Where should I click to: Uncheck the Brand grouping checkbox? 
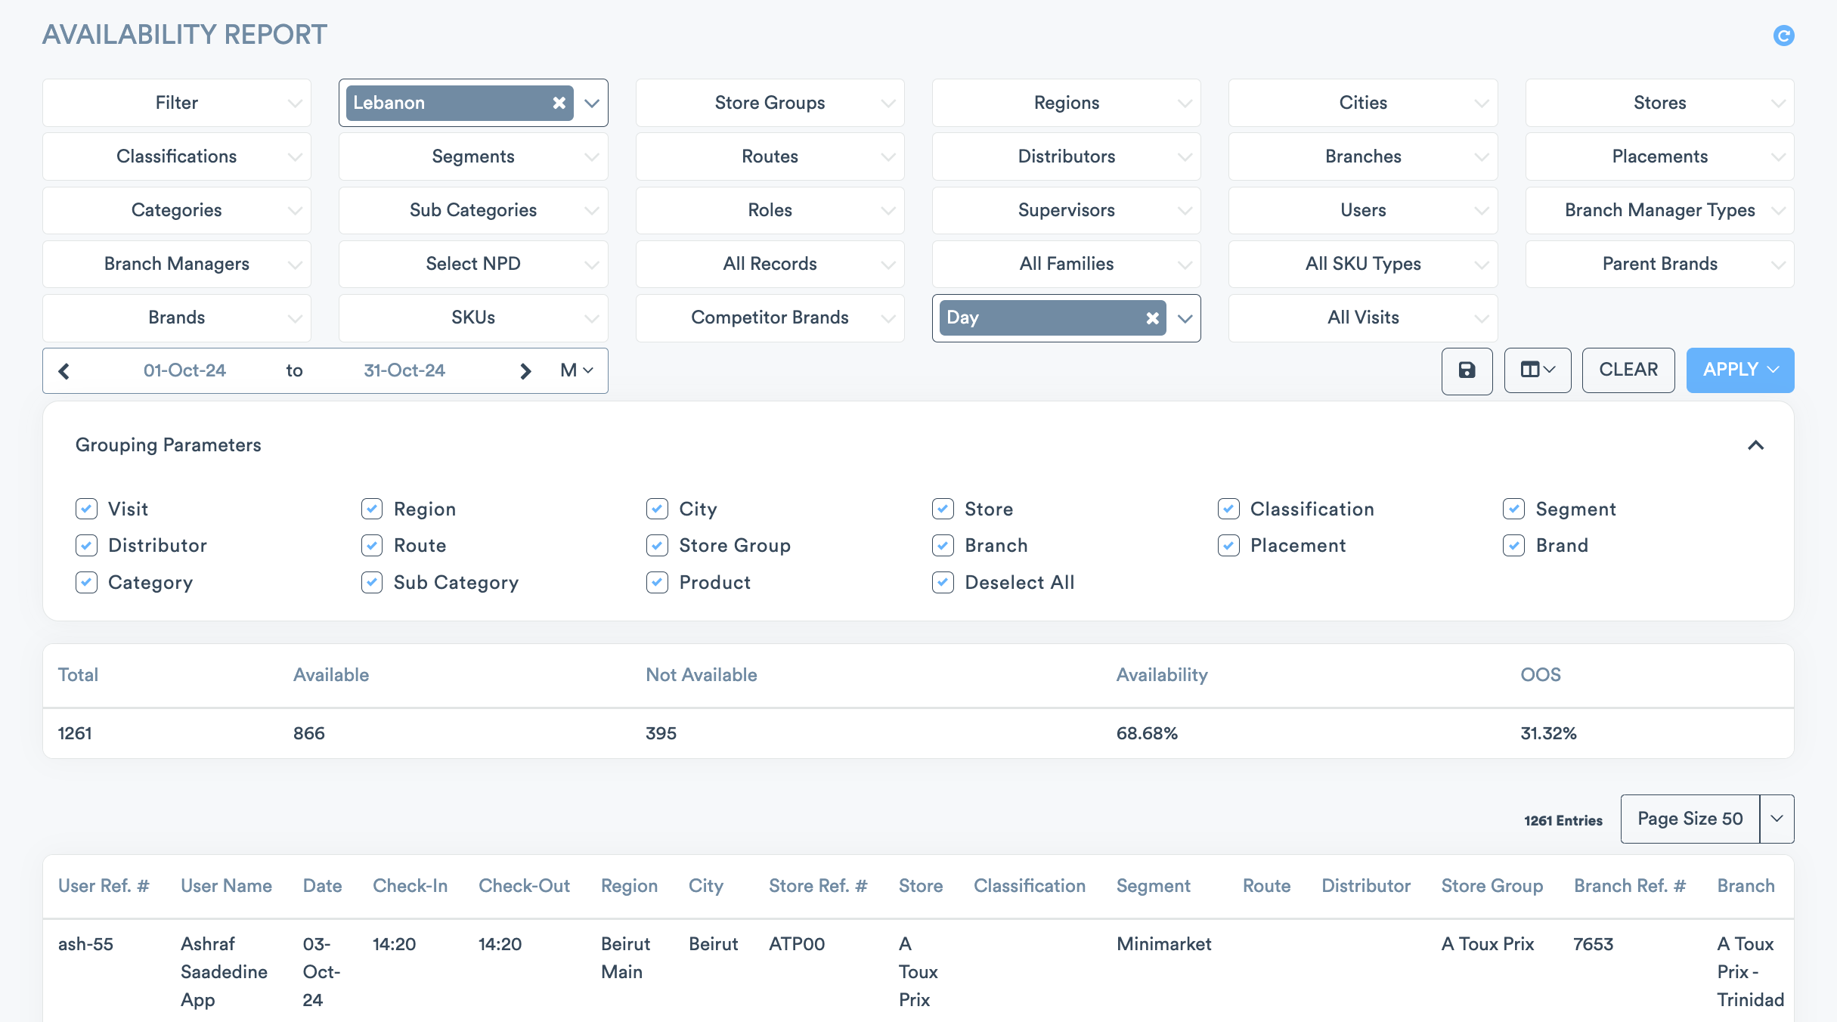tap(1513, 546)
